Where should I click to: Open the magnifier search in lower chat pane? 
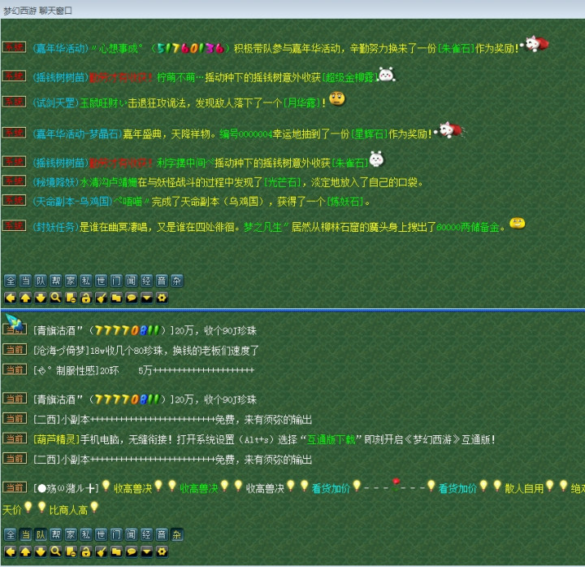[55, 552]
